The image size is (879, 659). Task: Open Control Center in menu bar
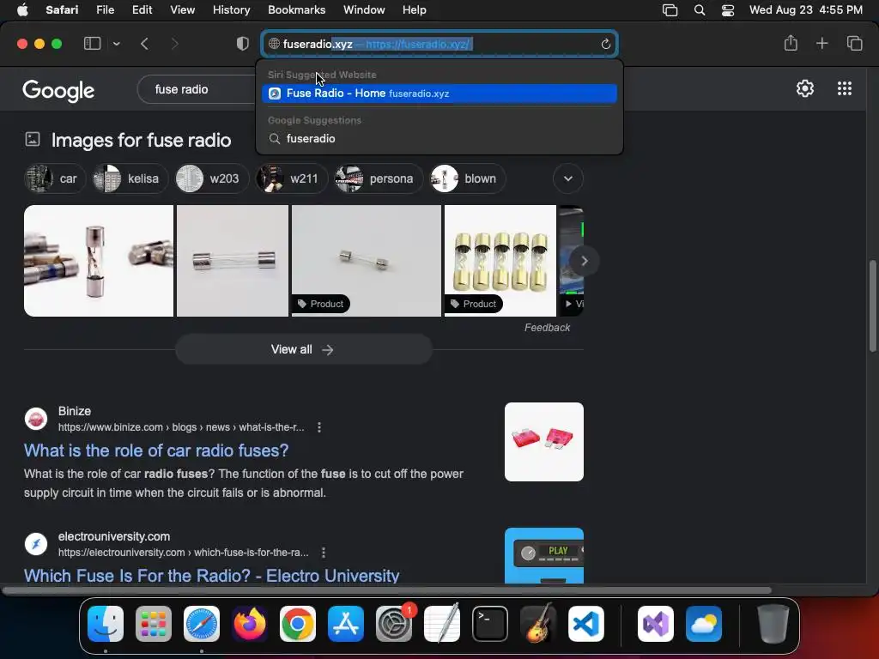tap(728, 10)
